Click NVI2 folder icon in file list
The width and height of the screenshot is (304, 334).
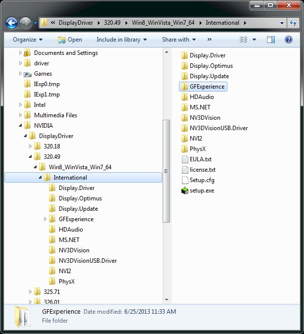pos(184,139)
